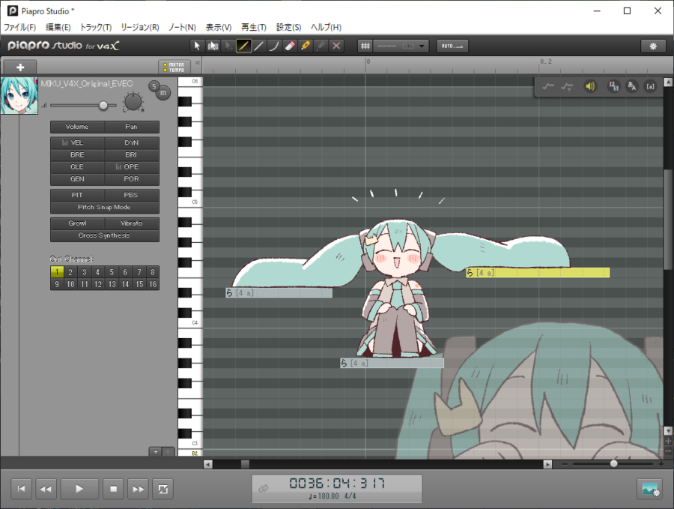Click the P/S piano roll icon
The width and height of the screenshot is (674, 509).
coord(613,86)
